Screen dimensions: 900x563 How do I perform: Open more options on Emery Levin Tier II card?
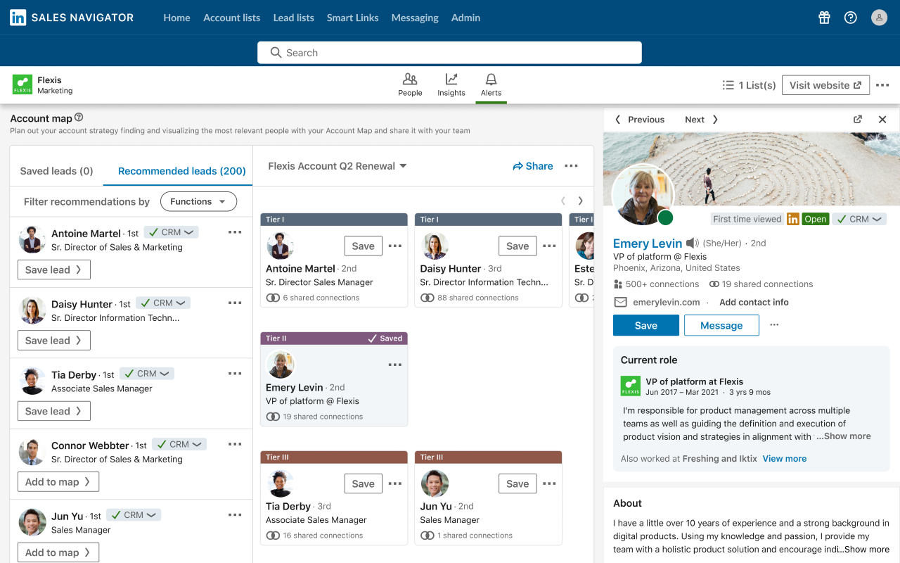(395, 365)
